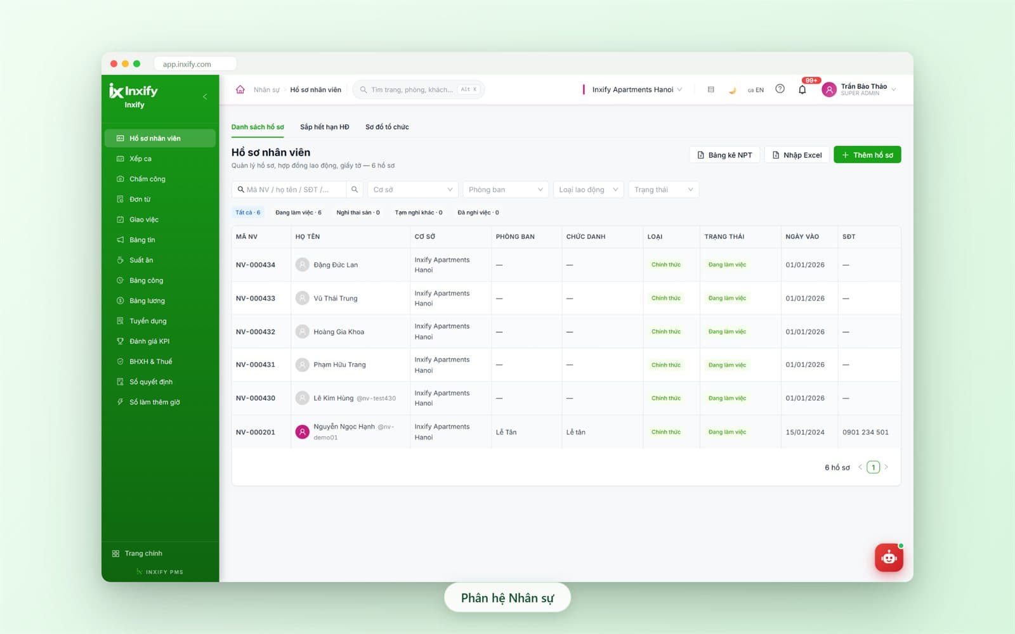Filter by Tạm nghỉ khác · 0 chip
The image size is (1015, 634).
419,212
